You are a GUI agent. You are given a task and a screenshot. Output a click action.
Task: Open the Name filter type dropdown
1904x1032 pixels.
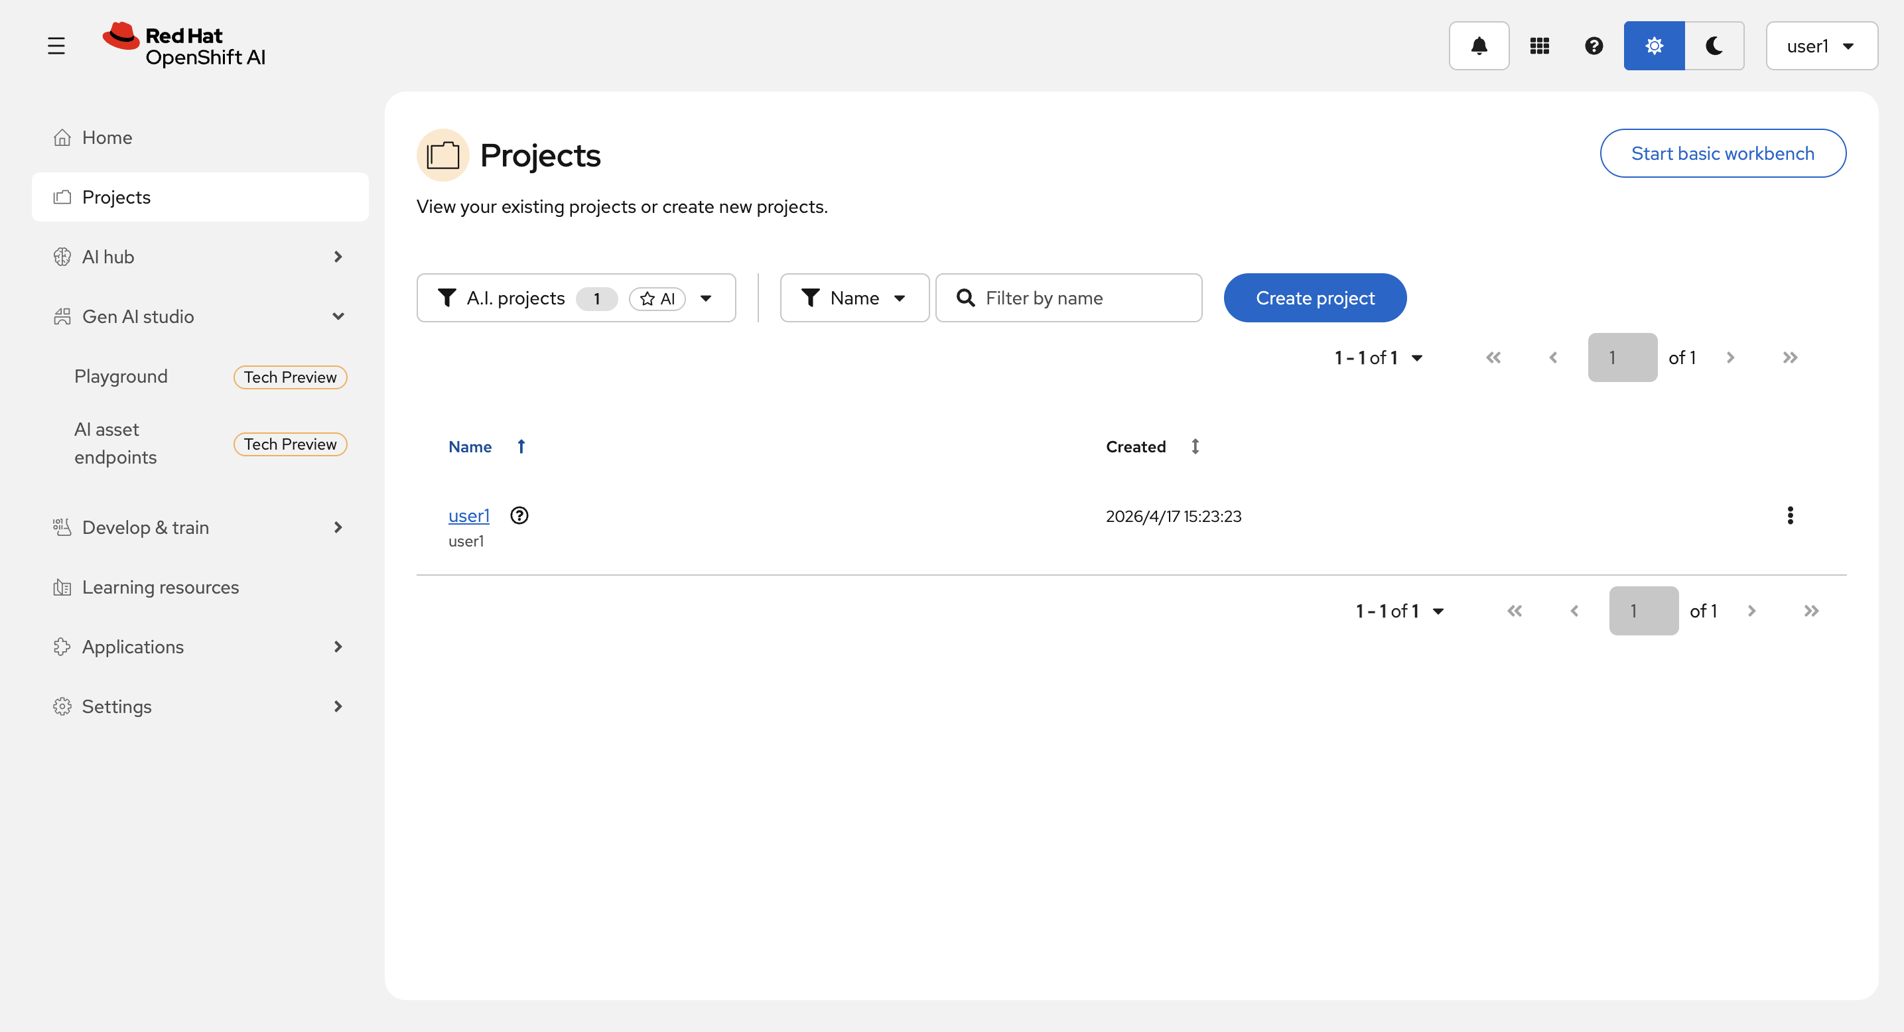pyautogui.click(x=854, y=298)
